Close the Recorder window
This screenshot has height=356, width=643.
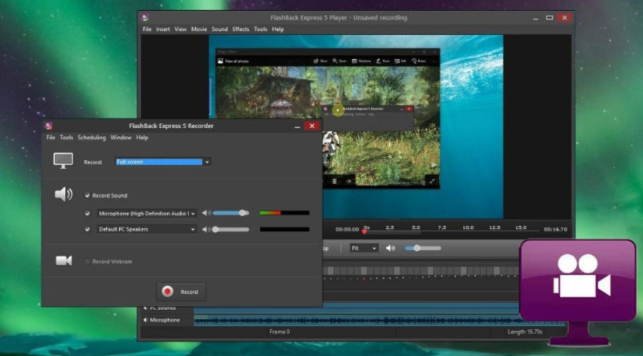click(x=312, y=125)
